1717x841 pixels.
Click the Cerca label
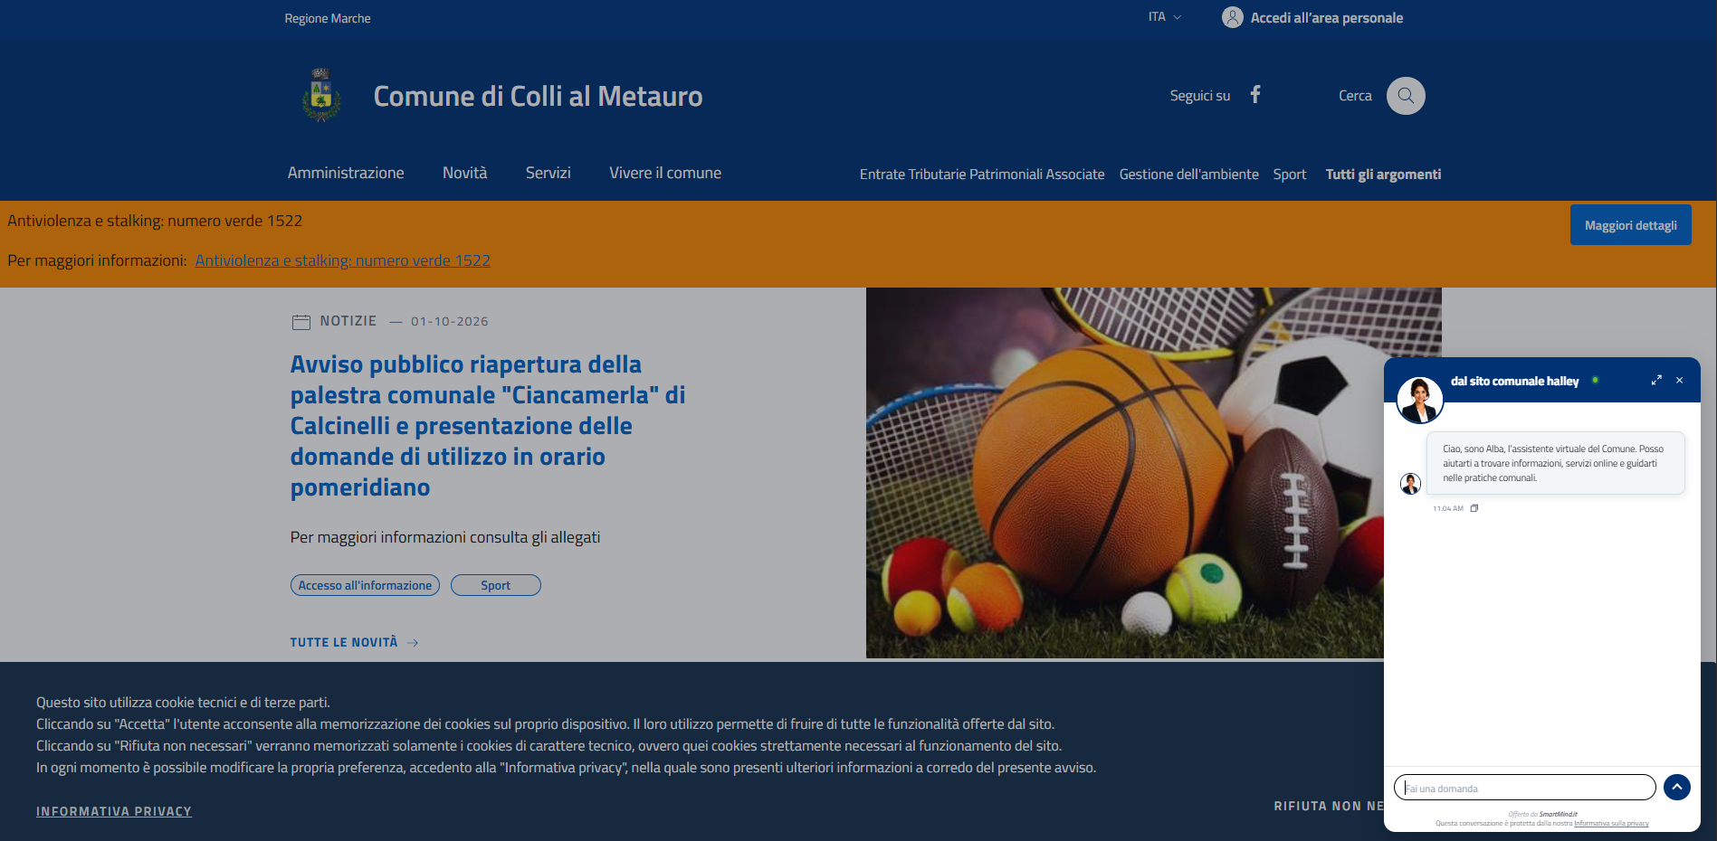tap(1355, 96)
